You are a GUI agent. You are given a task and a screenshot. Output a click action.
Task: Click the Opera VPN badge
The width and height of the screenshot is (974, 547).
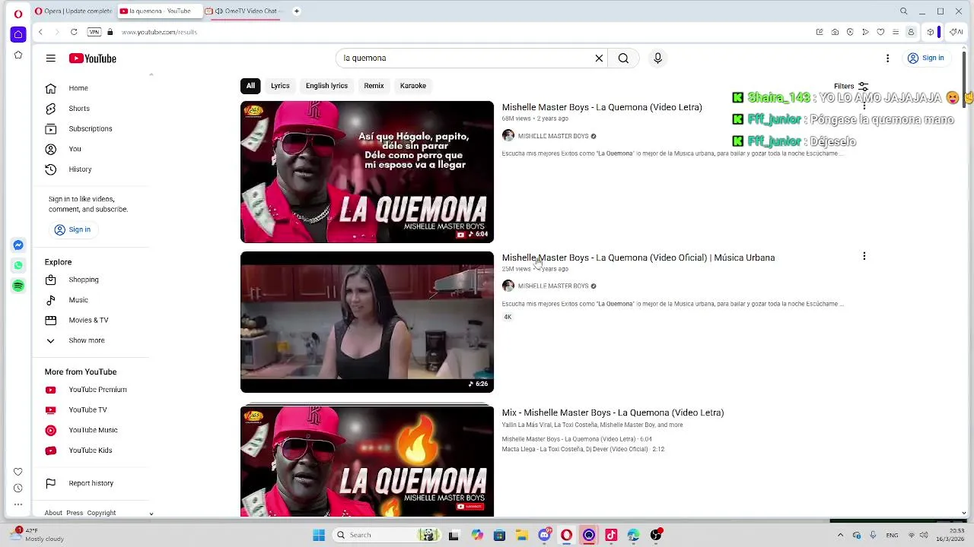tap(94, 32)
